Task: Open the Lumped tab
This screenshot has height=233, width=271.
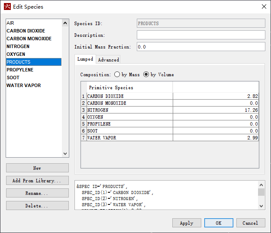Action: 85,59
